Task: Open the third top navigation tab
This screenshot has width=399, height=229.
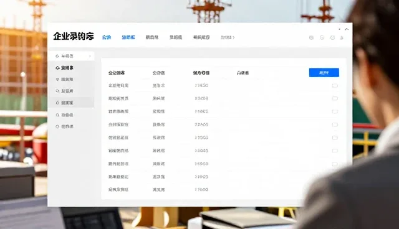Action: click(152, 37)
